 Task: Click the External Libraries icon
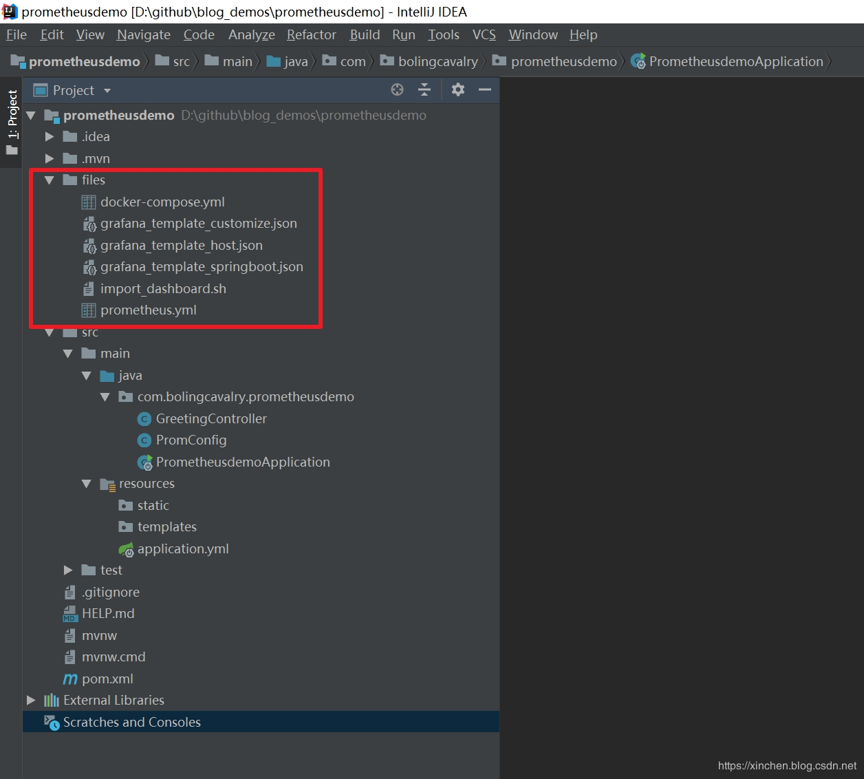pyautogui.click(x=52, y=701)
